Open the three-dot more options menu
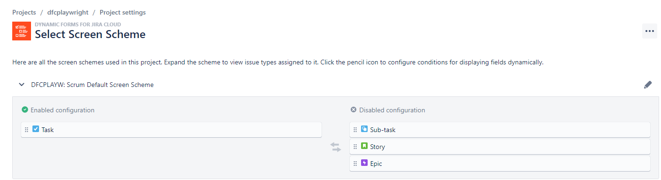 click(650, 31)
